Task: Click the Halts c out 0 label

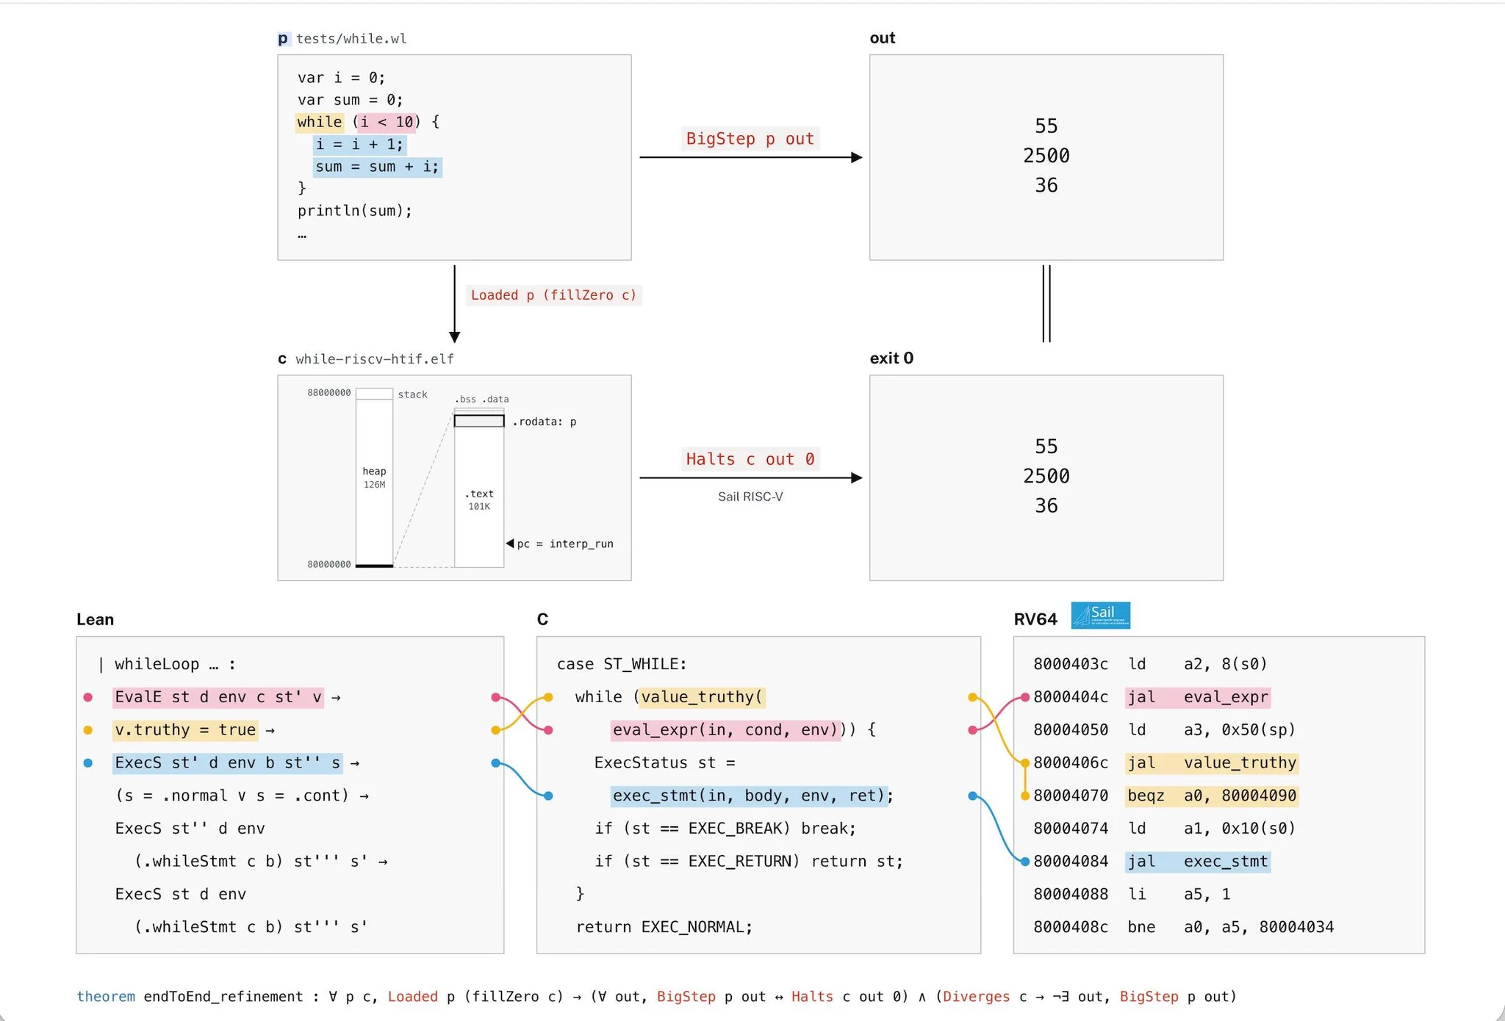Action: click(750, 459)
